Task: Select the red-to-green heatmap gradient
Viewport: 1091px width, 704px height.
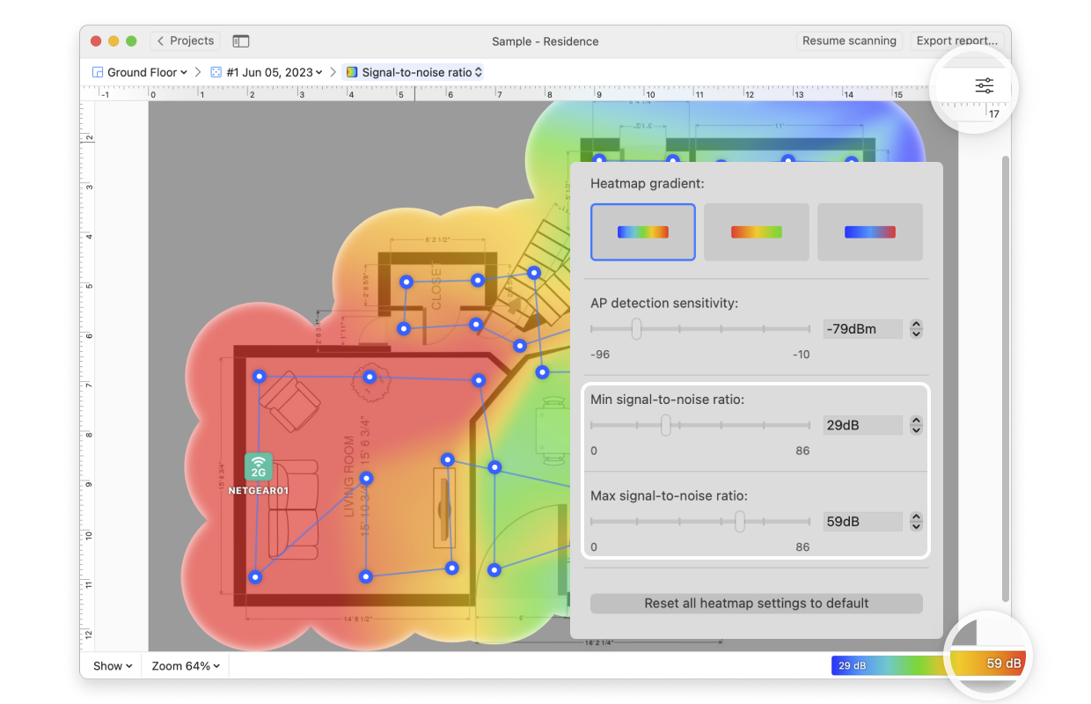Action: (757, 232)
